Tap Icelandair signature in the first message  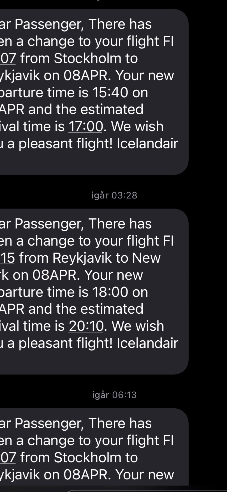click(147, 144)
